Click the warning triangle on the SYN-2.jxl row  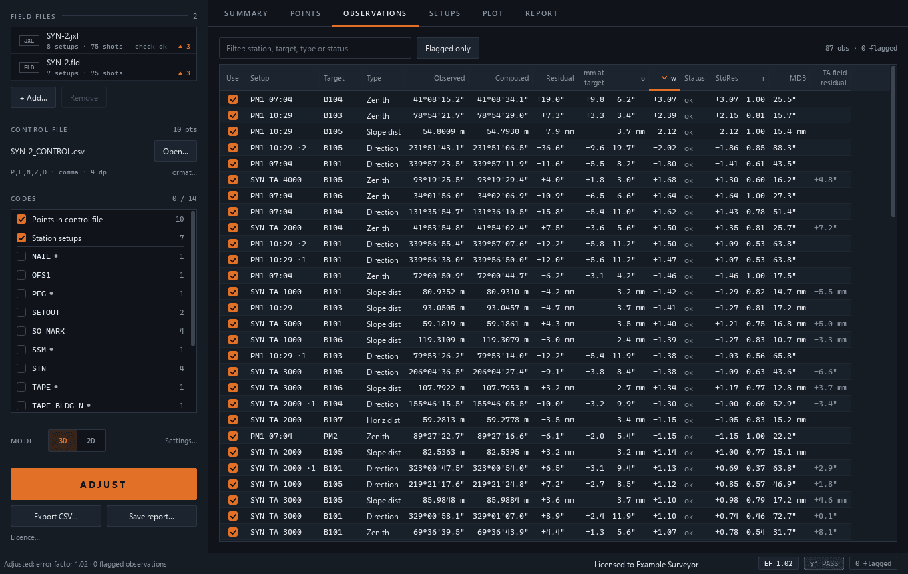click(x=180, y=47)
